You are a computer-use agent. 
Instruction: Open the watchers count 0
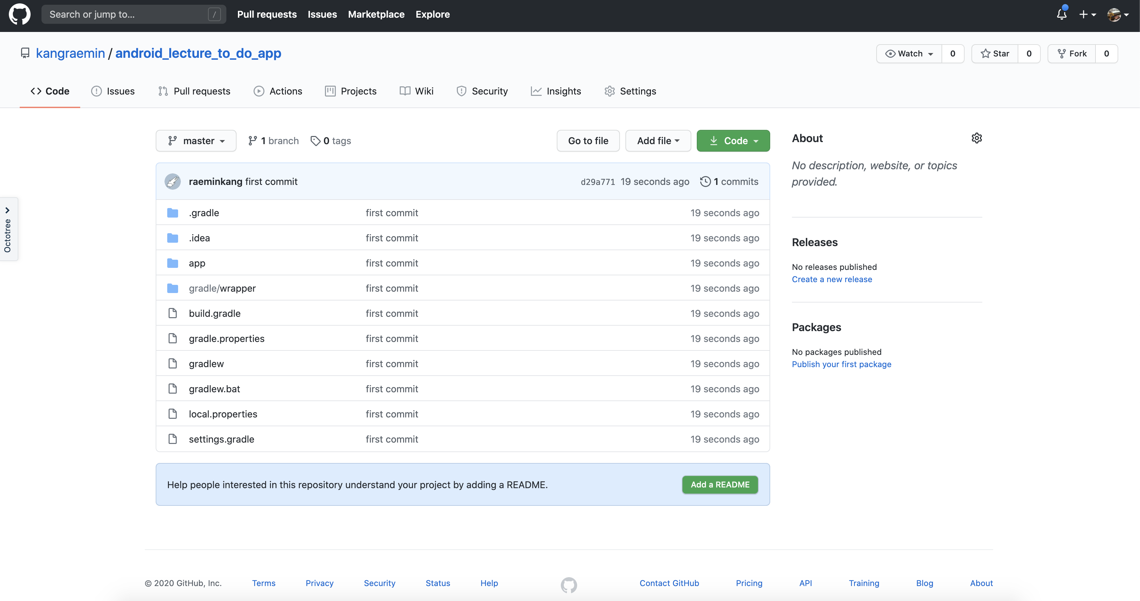pyautogui.click(x=953, y=54)
